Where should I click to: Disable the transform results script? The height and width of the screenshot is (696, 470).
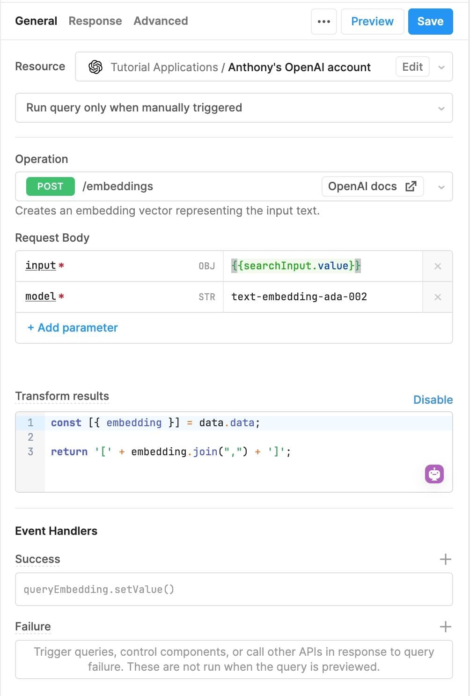click(x=433, y=400)
